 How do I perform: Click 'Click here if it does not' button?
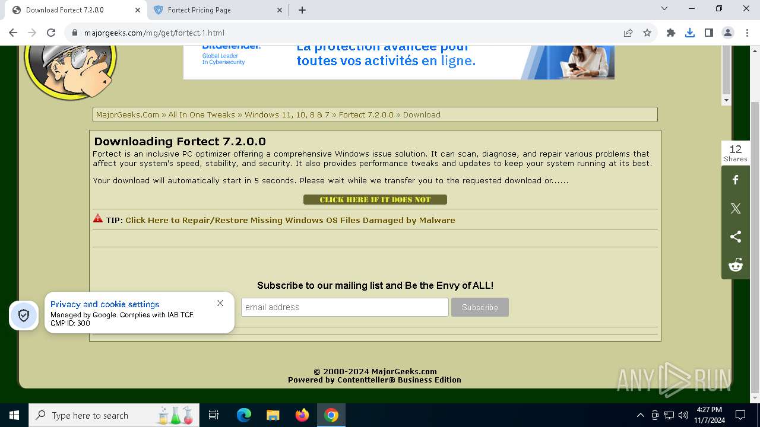click(x=375, y=200)
